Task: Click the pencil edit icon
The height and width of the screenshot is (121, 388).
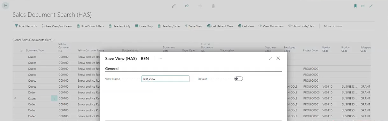Action: tap(174, 6)
